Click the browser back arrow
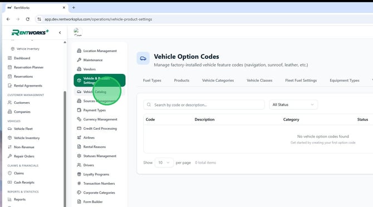The image size is (373, 207). pyautogui.click(x=8, y=19)
